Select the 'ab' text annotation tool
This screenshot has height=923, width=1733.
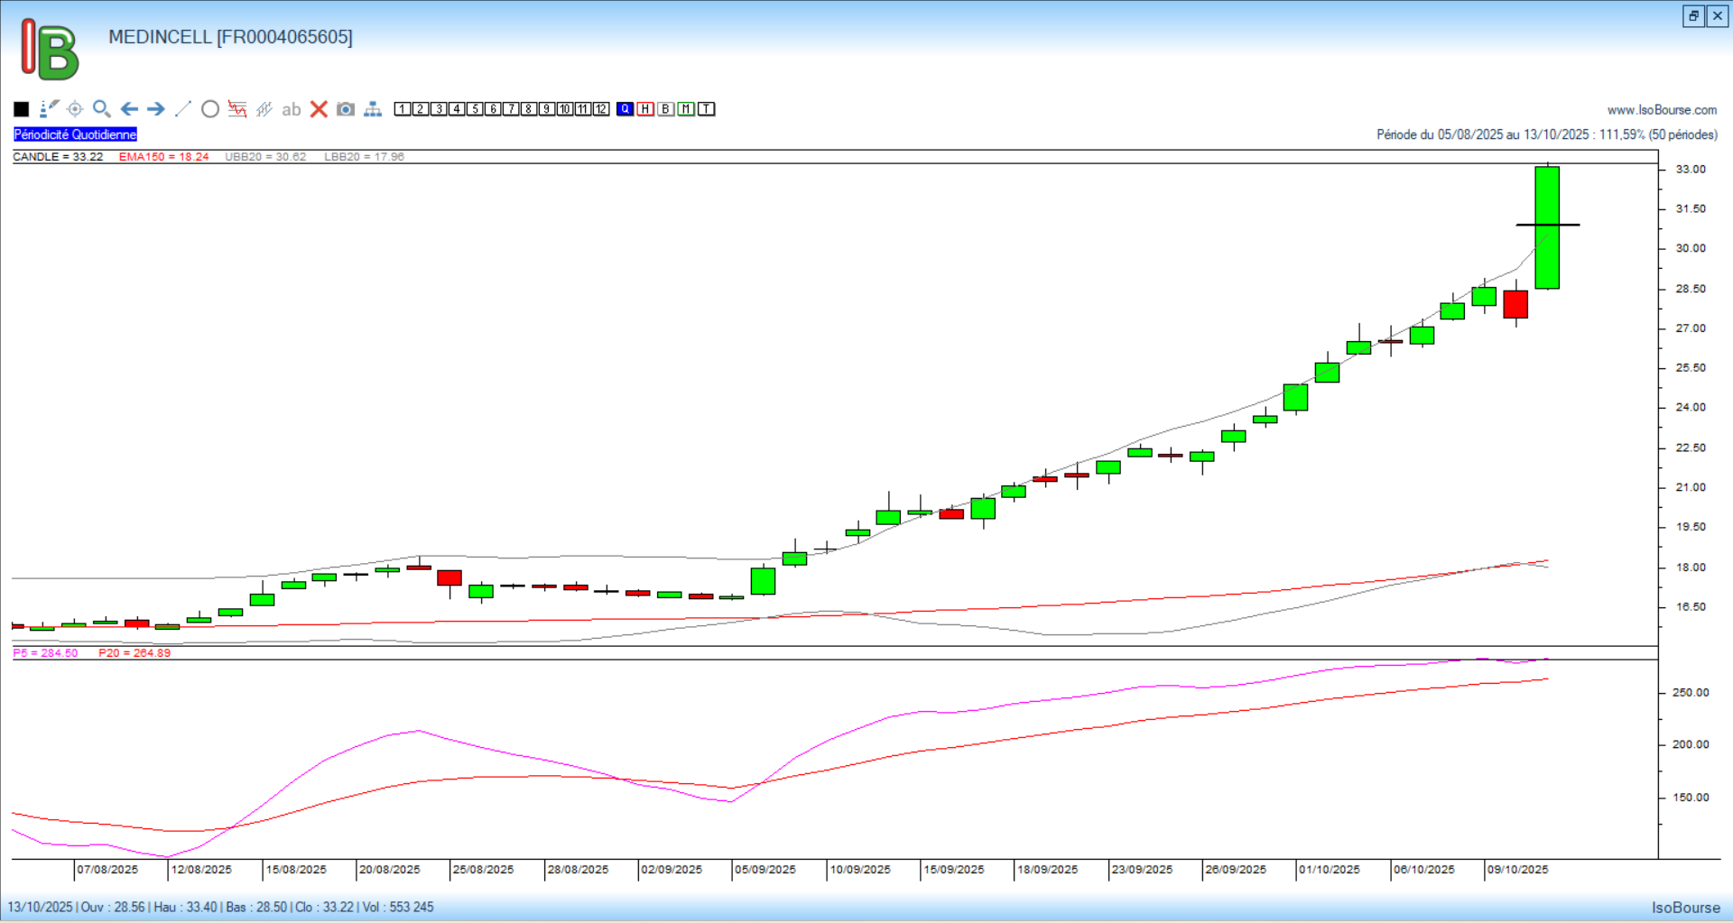tap(291, 110)
